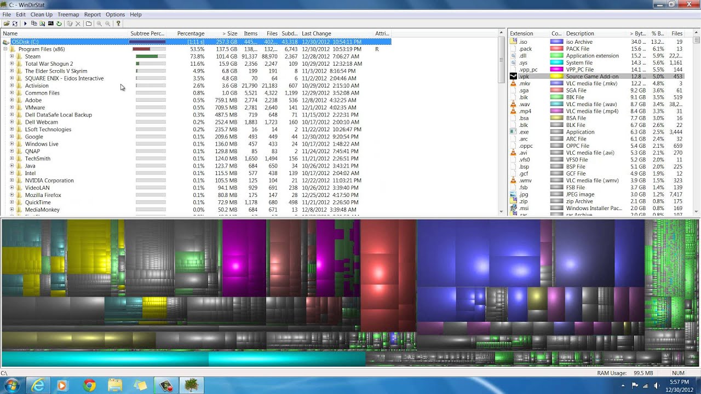The height and width of the screenshot is (394, 701).
Task: Click the blue .iso color swatch
Action: click(556, 42)
